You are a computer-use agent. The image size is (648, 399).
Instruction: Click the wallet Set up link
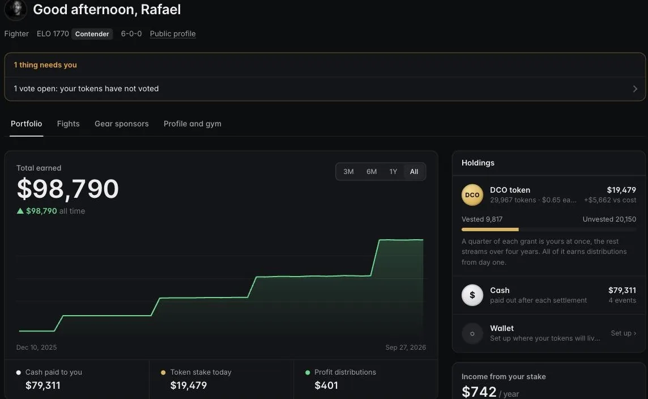point(623,333)
